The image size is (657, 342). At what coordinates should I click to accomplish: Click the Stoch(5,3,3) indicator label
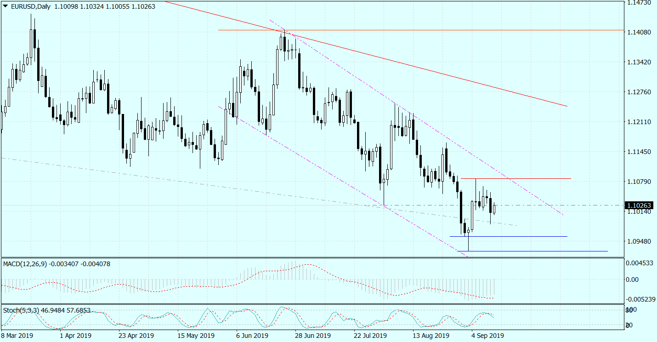click(20, 310)
